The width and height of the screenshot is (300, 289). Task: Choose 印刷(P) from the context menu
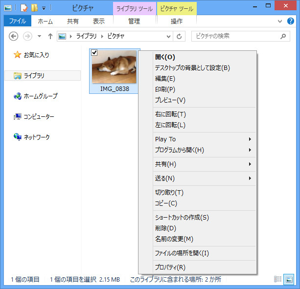pos(197,89)
